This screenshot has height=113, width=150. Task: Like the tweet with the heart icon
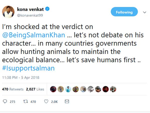pyautogui.click(x=46, y=101)
